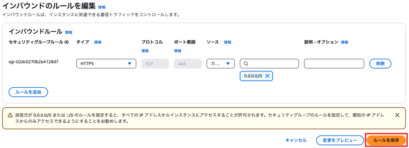The height and width of the screenshot is (148, 409).
Task: Click the キャンセル link
Action: [296, 140]
